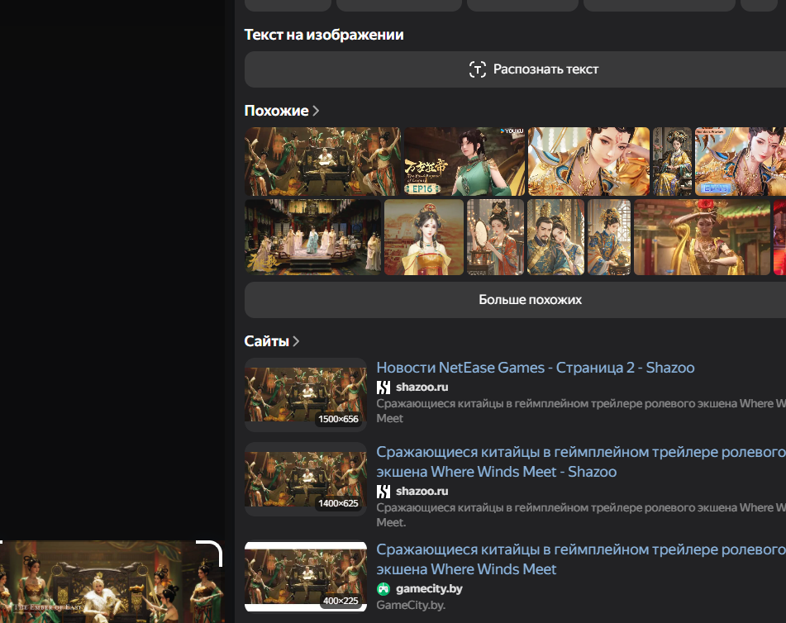The image size is (786, 623).
Task: Open Новости NetEase Games Shazoo link
Action: [536, 368]
